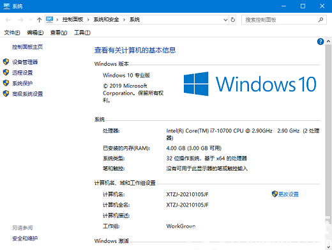Click the computer icon in address bar
The image size is (332, 250).
pos(50,20)
